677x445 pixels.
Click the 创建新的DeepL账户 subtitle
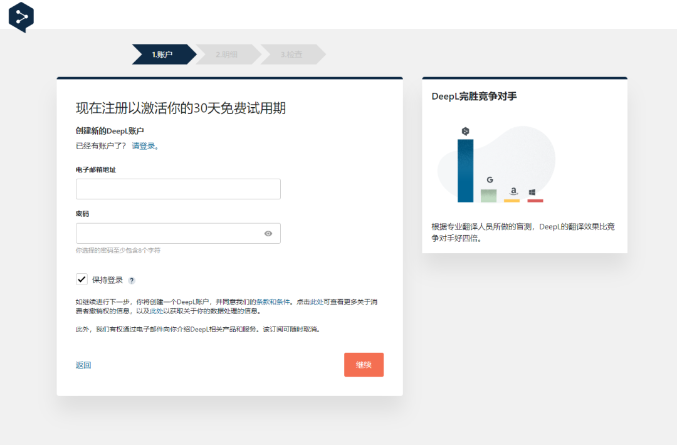110,131
